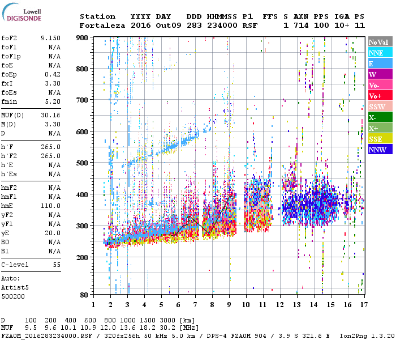The width and height of the screenshot is (396, 340).
Task: Select the NNE legend swatch
Action: pos(380,53)
